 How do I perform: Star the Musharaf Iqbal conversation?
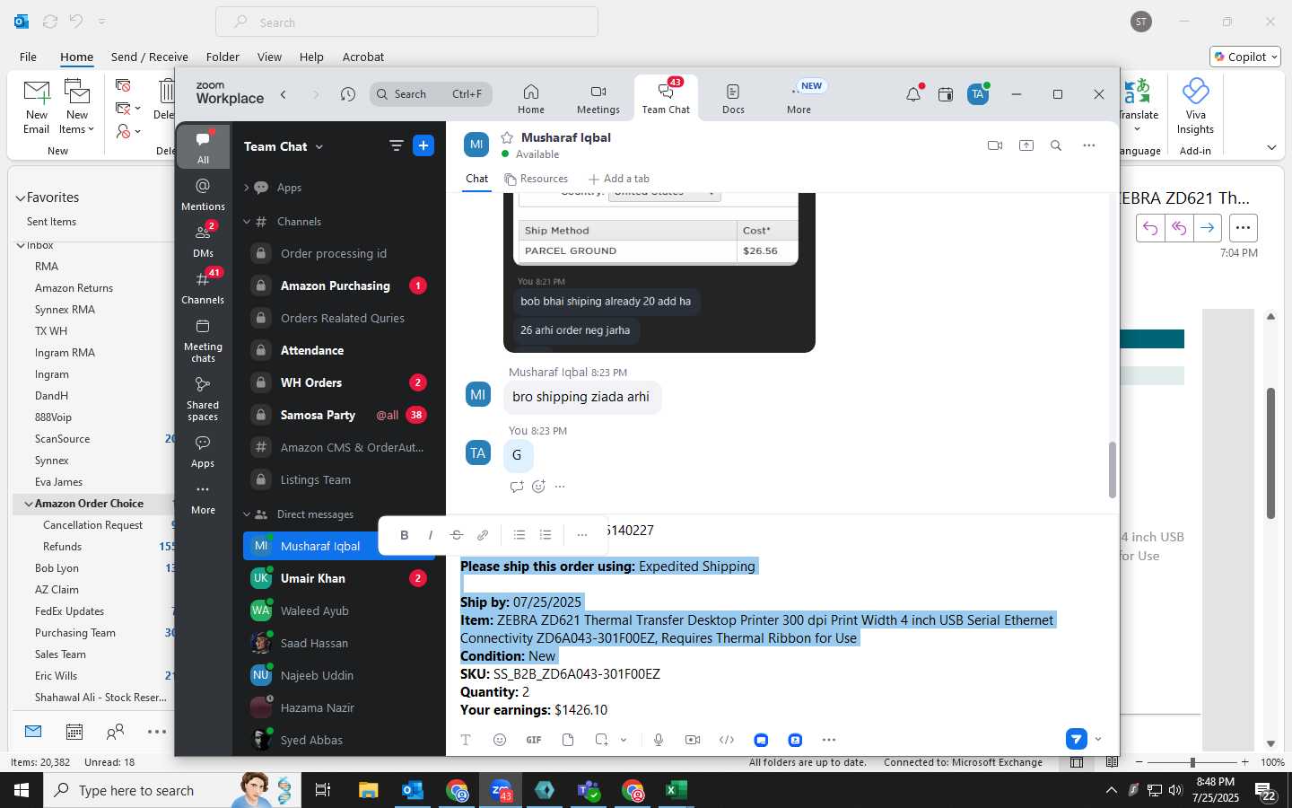click(507, 137)
